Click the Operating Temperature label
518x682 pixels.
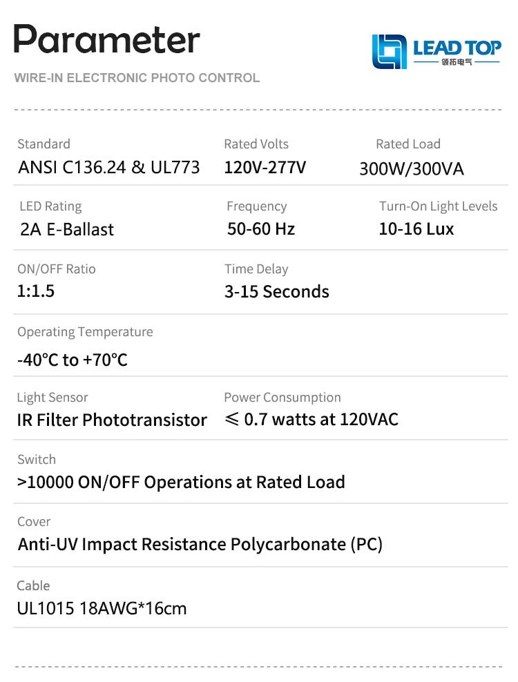click(x=85, y=332)
